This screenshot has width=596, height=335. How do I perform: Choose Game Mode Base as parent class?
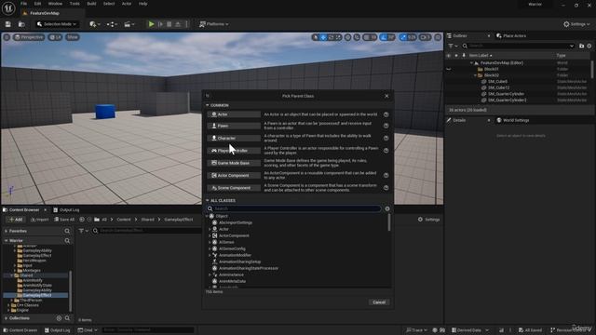click(234, 163)
